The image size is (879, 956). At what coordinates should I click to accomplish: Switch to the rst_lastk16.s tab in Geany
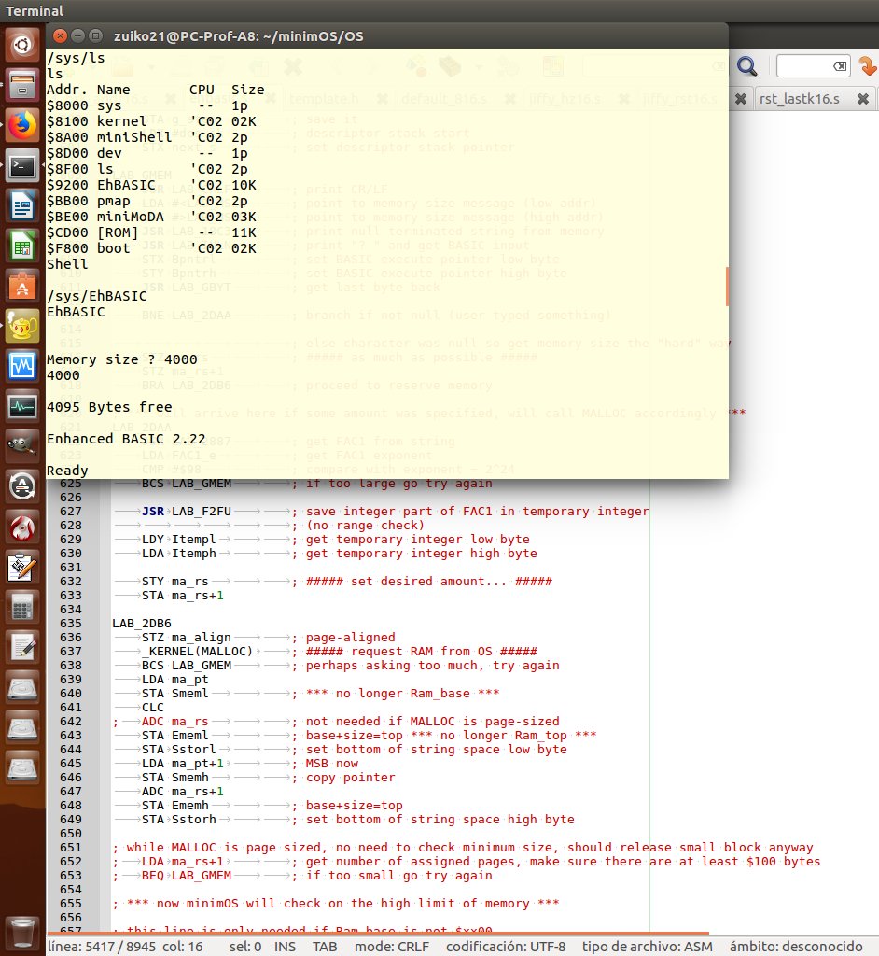pos(799,99)
